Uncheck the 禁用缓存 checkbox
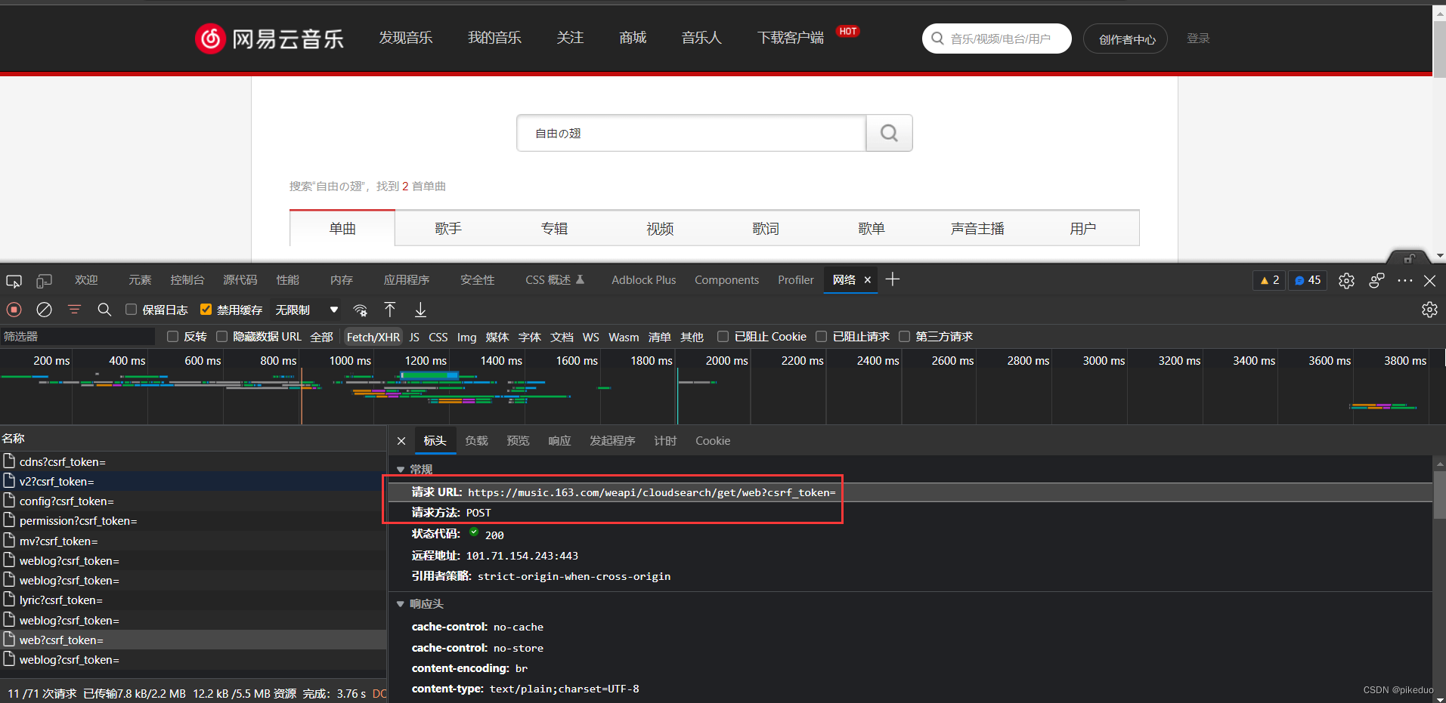The width and height of the screenshot is (1446, 703). coord(206,310)
